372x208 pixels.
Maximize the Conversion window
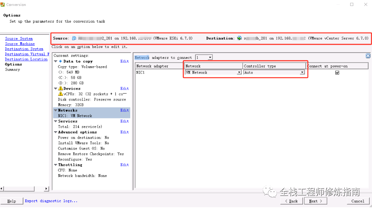pos(352,5)
